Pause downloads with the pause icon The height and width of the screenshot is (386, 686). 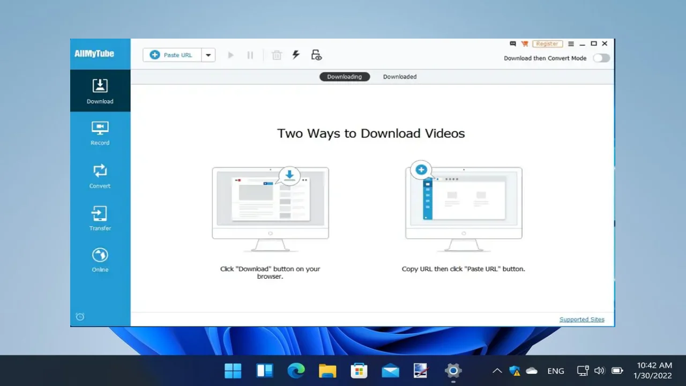point(250,55)
